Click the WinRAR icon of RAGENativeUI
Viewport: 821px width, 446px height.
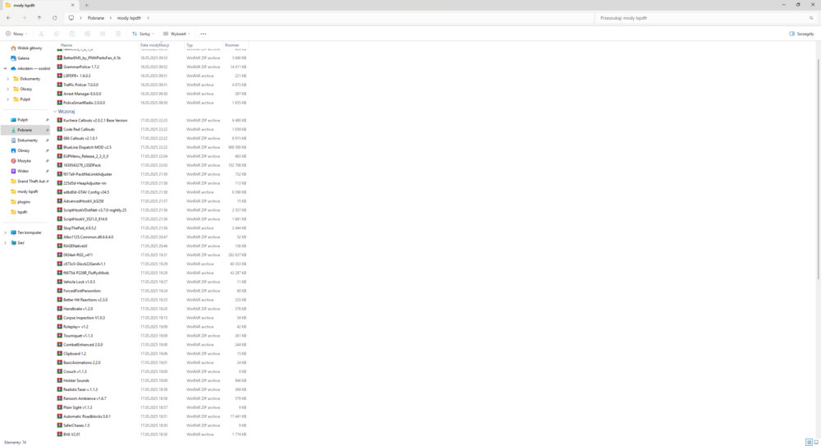60,246
